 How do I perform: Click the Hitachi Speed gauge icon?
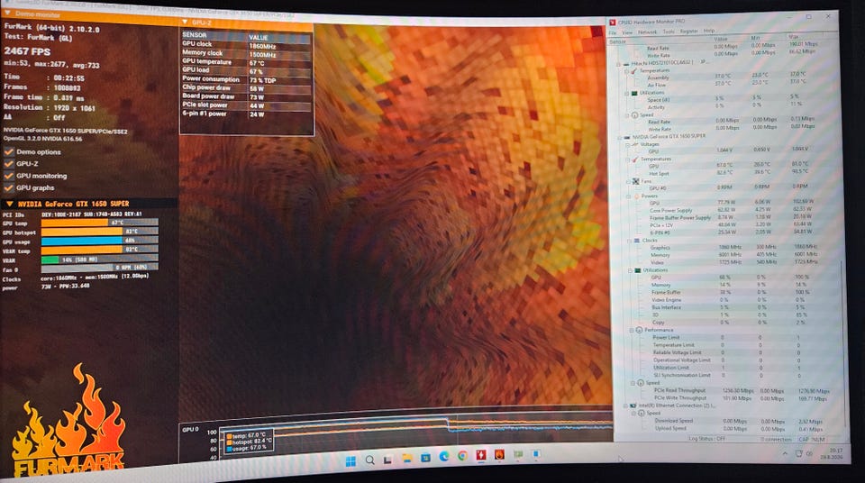(634, 114)
